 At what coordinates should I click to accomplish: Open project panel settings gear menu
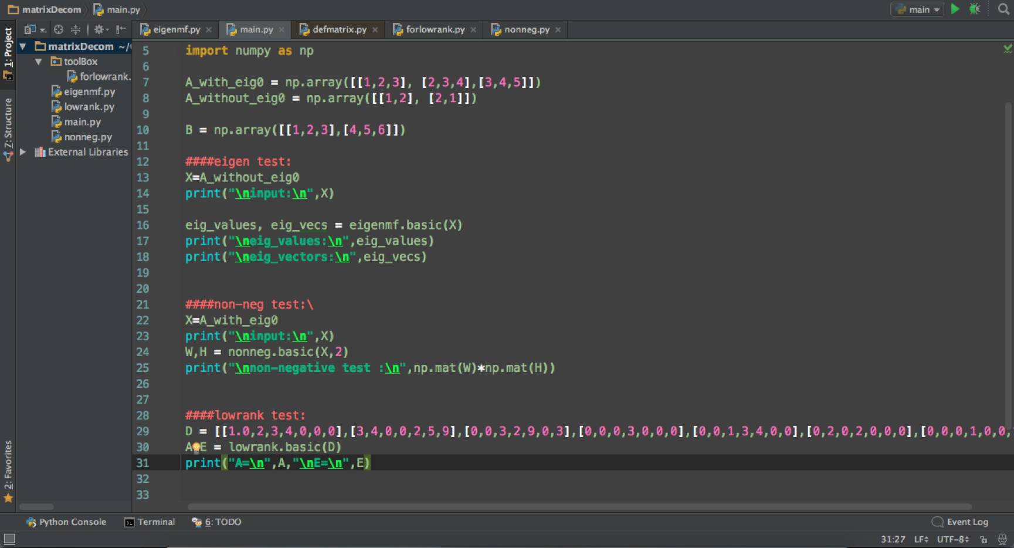point(101,29)
